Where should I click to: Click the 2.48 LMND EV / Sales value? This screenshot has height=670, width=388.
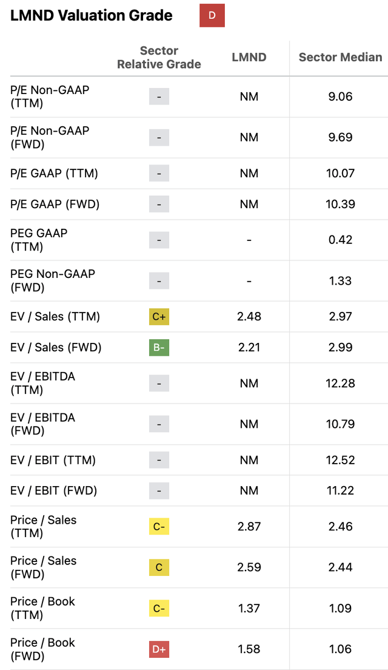249,316
